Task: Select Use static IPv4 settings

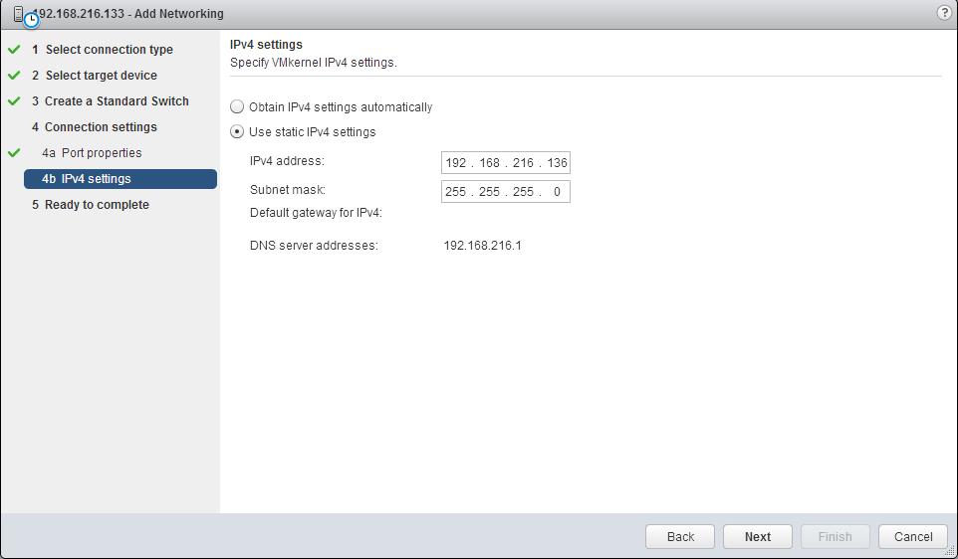Action: click(236, 132)
